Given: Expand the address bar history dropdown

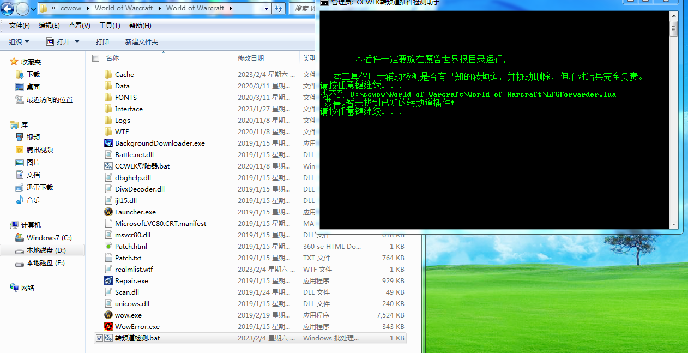Looking at the screenshot, I should tap(266, 8).
